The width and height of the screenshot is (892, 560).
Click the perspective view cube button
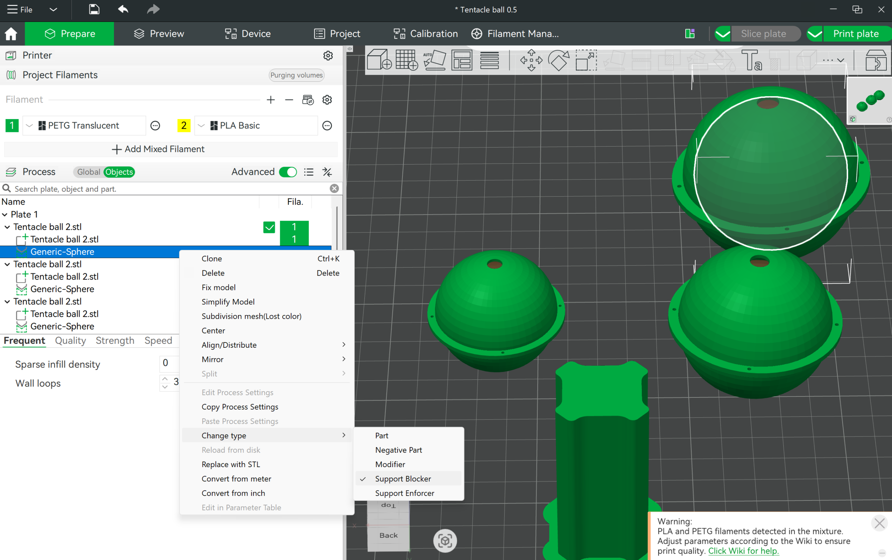tap(445, 541)
